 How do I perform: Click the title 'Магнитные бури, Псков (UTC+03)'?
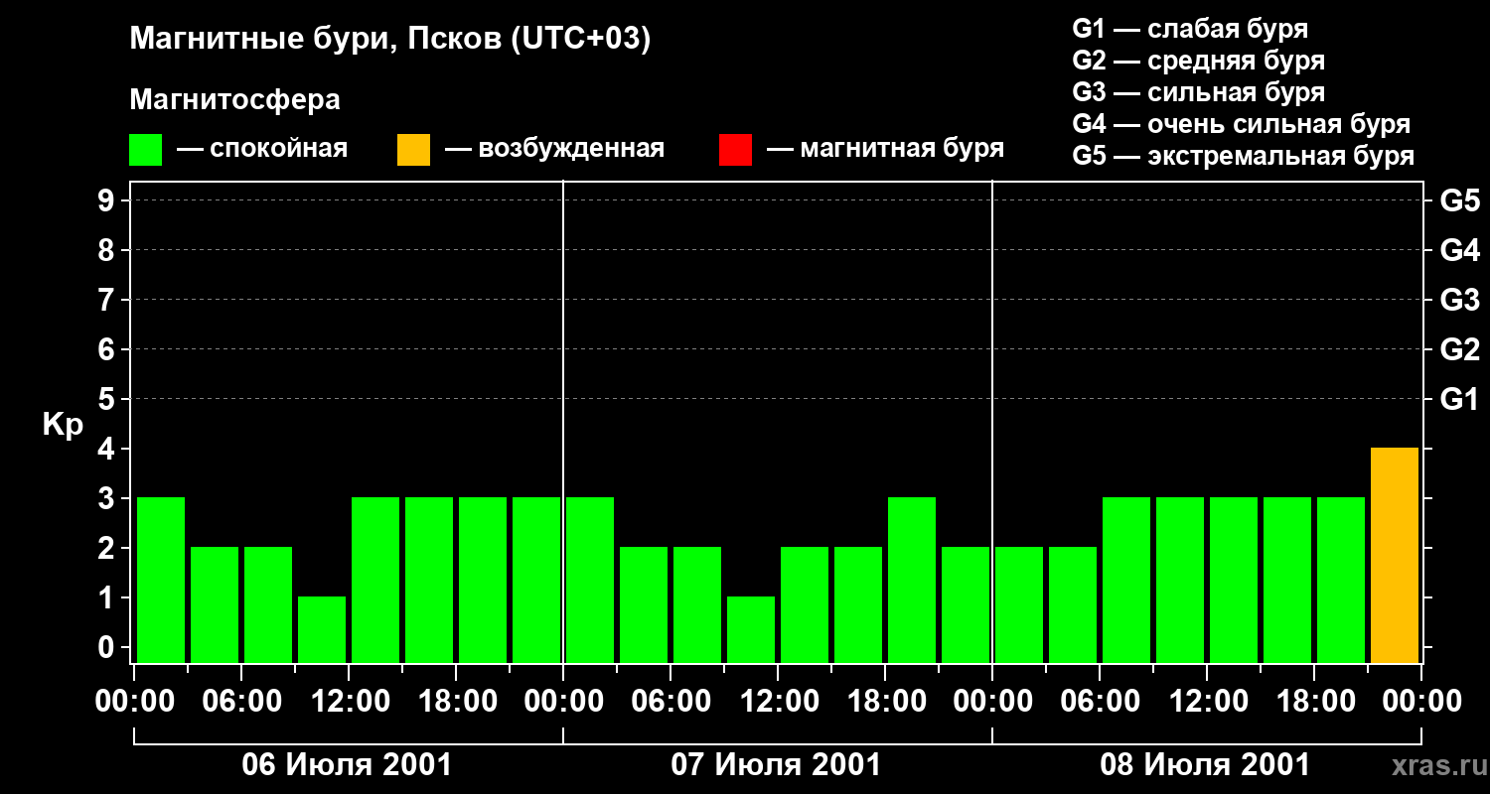point(389,40)
